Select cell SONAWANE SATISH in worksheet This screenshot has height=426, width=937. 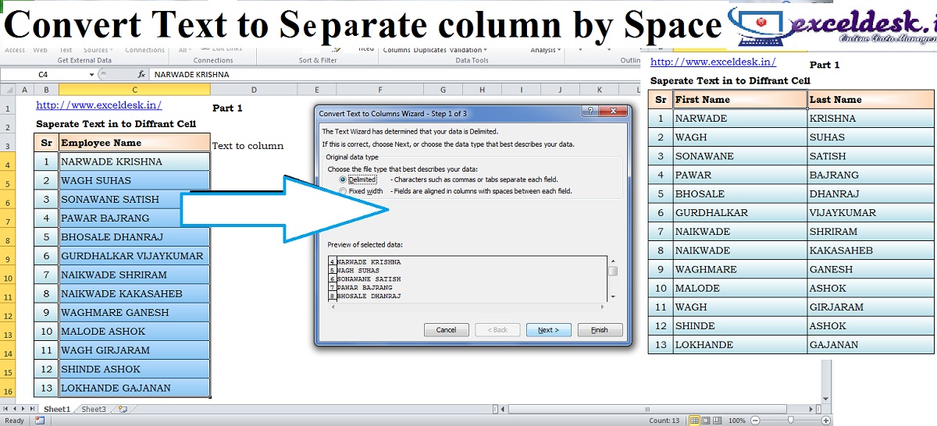pos(134,199)
